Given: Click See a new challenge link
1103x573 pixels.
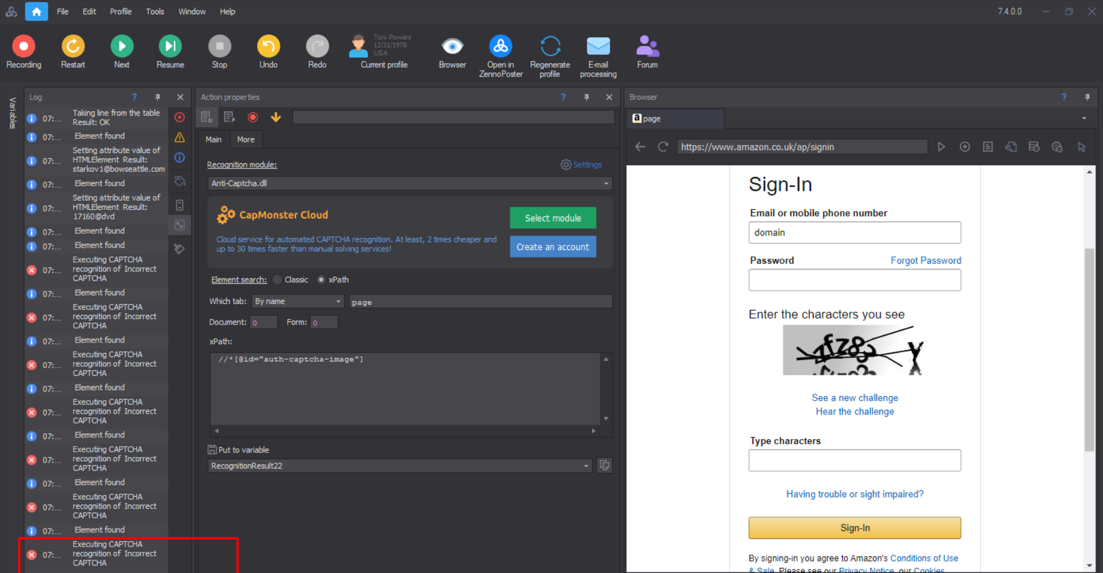Looking at the screenshot, I should pyautogui.click(x=855, y=398).
